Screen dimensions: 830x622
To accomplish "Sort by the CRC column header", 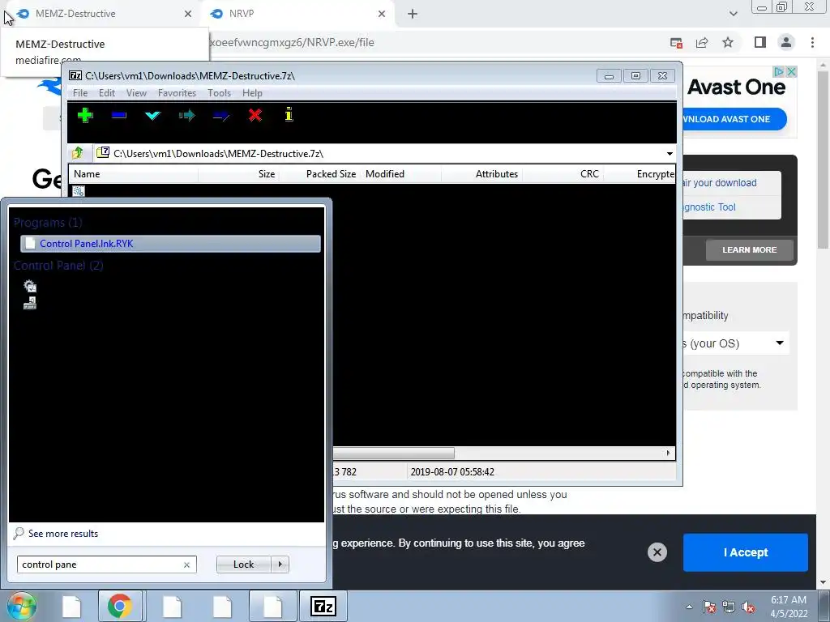I will pos(563,174).
